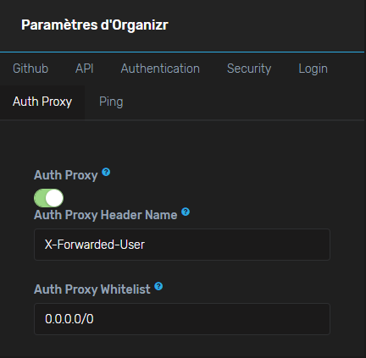366x358 pixels.
Task: Click the Paramètres d'Organizr heading
Action: (x=95, y=25)
